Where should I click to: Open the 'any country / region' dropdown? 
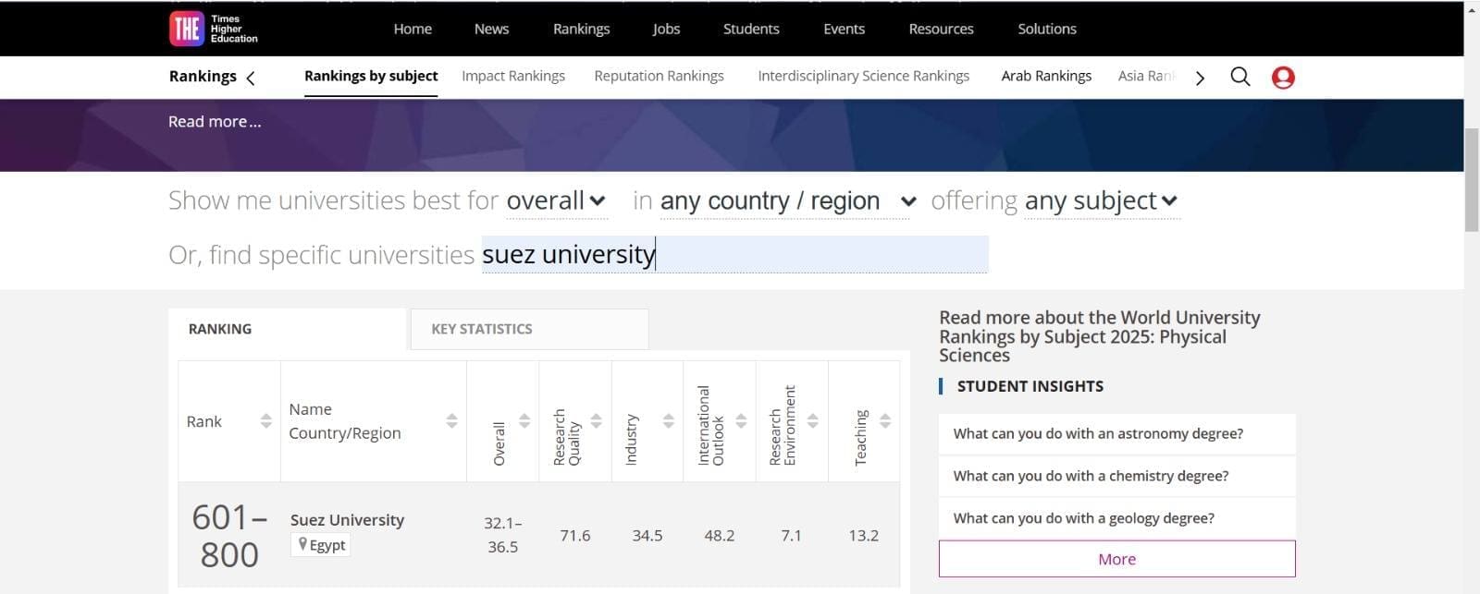pos(789,200)
